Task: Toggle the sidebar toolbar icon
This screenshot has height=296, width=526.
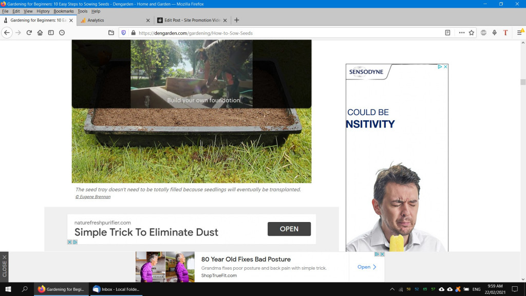Action: coord(51,32)
